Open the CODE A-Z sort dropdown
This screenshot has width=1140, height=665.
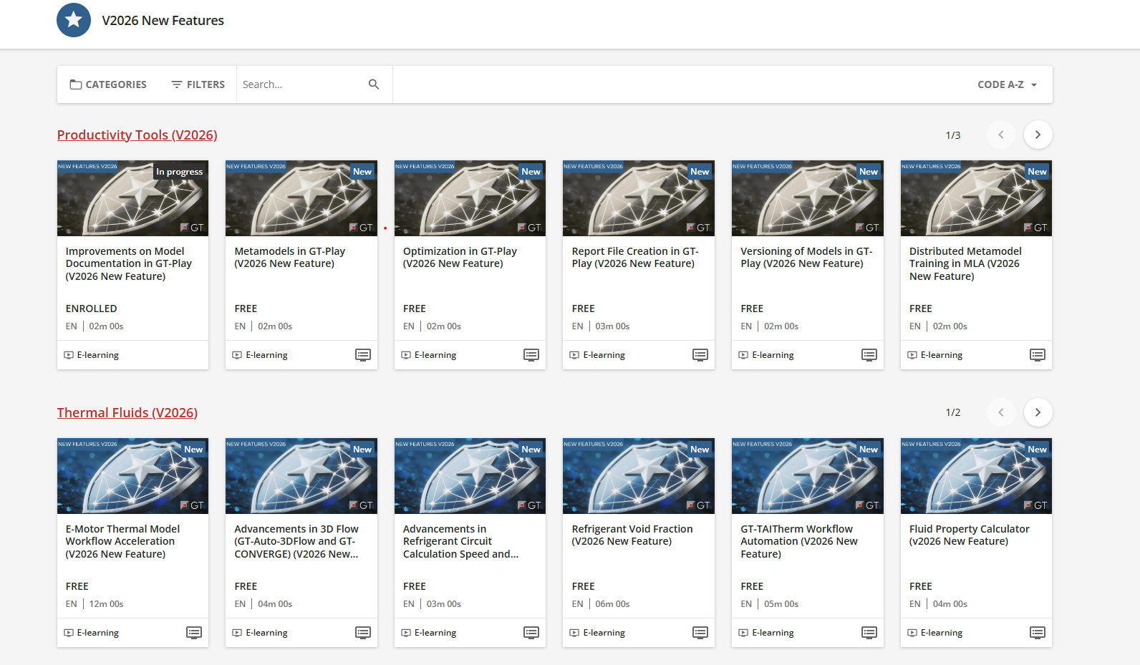click(1008, 84)
